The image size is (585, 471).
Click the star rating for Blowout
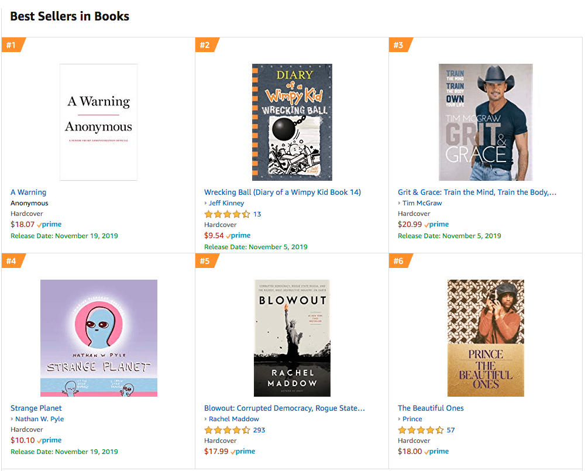tap(225, 429)
